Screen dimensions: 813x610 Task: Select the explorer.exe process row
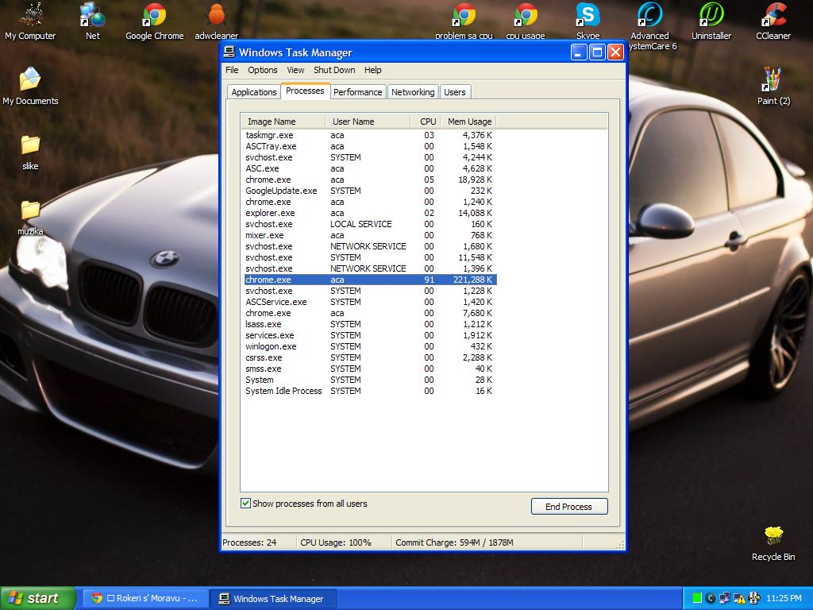[270, 213]
